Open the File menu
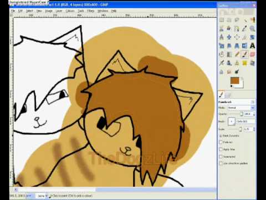266x200 pixels. [x=13, y=11]
